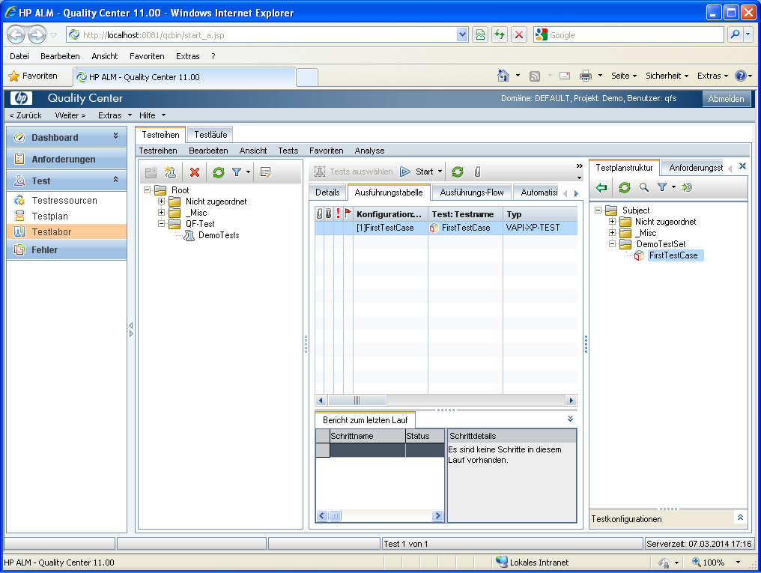Select the DemoTests test set
This screenshot has width=761, height=573.
pos(219,235)
